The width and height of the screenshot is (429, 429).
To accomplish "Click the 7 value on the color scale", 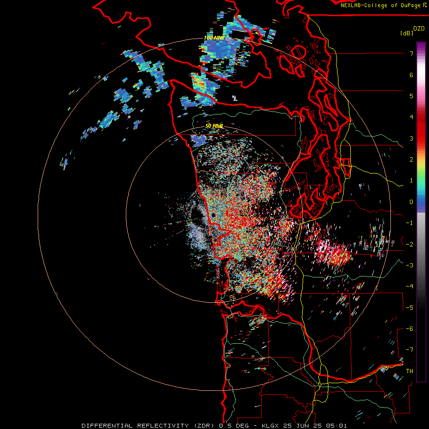I will 411,53.
